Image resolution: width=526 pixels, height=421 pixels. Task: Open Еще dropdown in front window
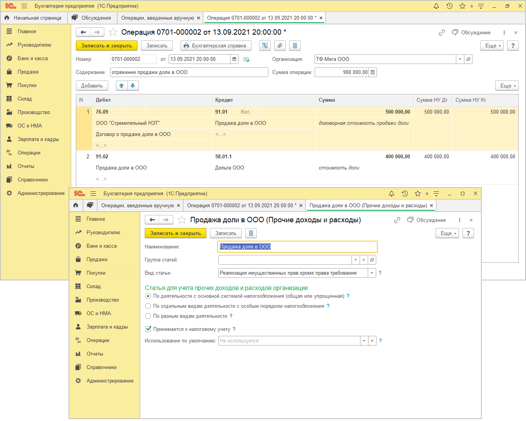(x=447, y=233)
